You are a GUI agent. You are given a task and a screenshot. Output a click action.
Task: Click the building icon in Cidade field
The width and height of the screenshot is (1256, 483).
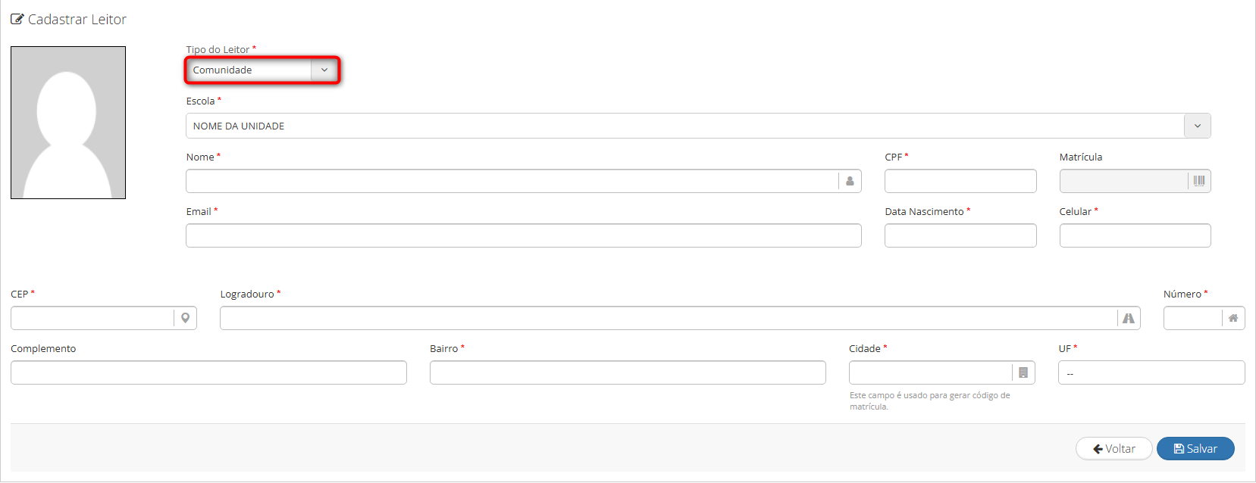click(1023, 372)
